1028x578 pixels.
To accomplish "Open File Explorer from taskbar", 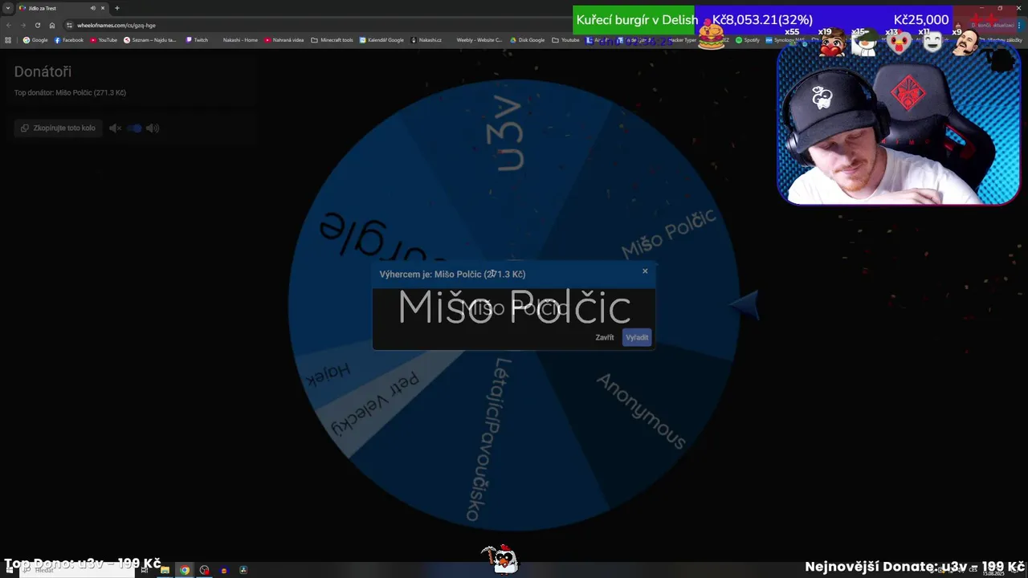I will click(165, 570).
